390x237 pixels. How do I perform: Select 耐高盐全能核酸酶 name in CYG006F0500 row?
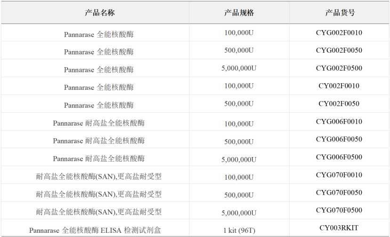pyautogui.click(x=99, y=159)
